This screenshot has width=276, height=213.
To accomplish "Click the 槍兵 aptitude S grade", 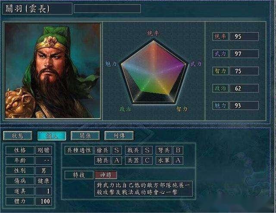I will click(x=116, y=150).
